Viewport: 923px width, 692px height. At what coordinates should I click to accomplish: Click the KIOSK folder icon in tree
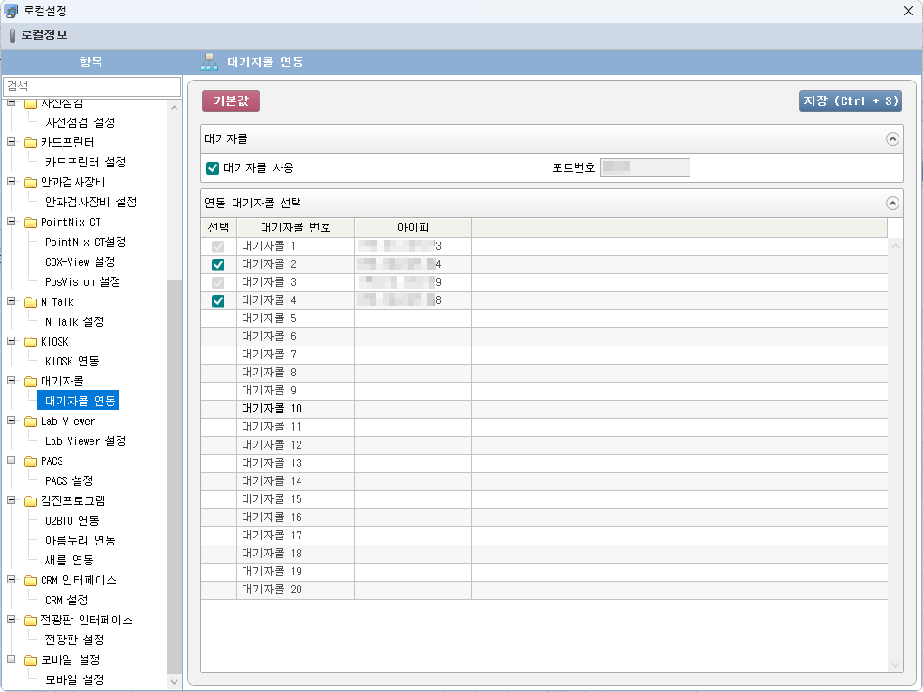coord(31,342)
